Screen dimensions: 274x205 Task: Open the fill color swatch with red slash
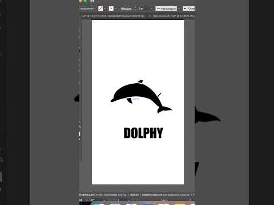(100, 9)
